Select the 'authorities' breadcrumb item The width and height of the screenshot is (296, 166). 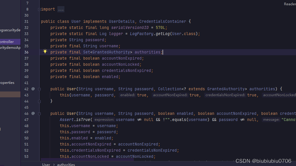(66, 165)
